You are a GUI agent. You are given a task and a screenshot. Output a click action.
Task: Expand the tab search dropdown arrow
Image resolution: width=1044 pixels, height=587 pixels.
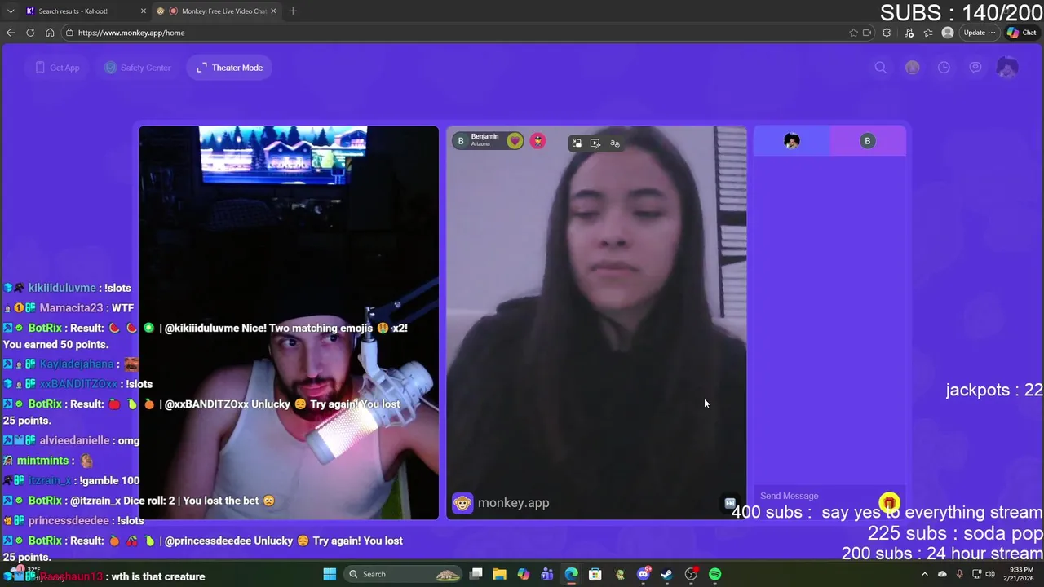(11, 11)
